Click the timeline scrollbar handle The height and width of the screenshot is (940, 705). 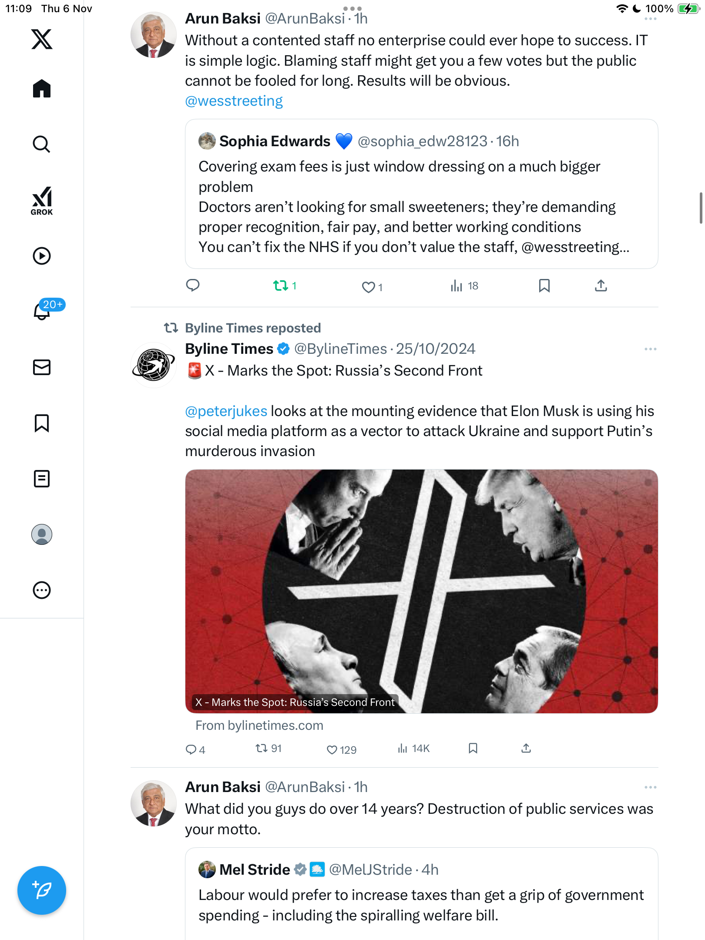[x=700, y=208]
